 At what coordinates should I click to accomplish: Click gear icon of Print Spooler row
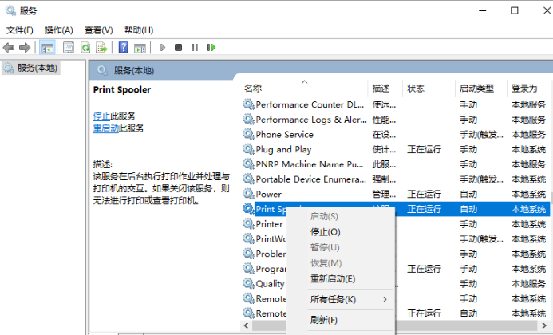248,209
